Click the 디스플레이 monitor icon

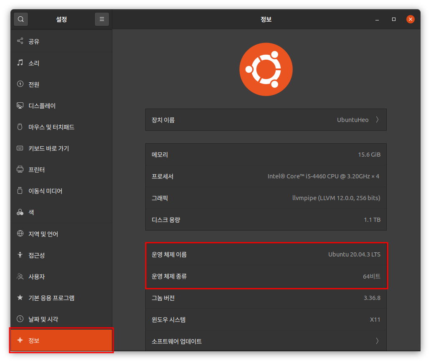(x=20, y=106)
